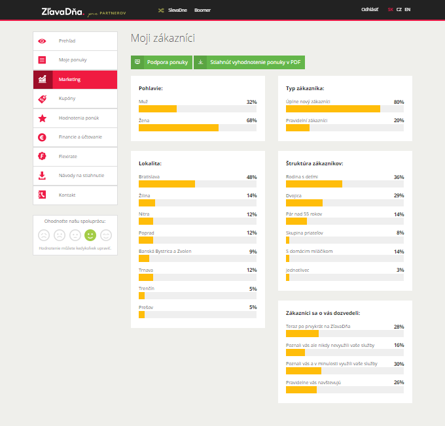Select the neutral middle face rating
Screen dimensions: 445x426
pyautogui.click(x=75, y=235)
